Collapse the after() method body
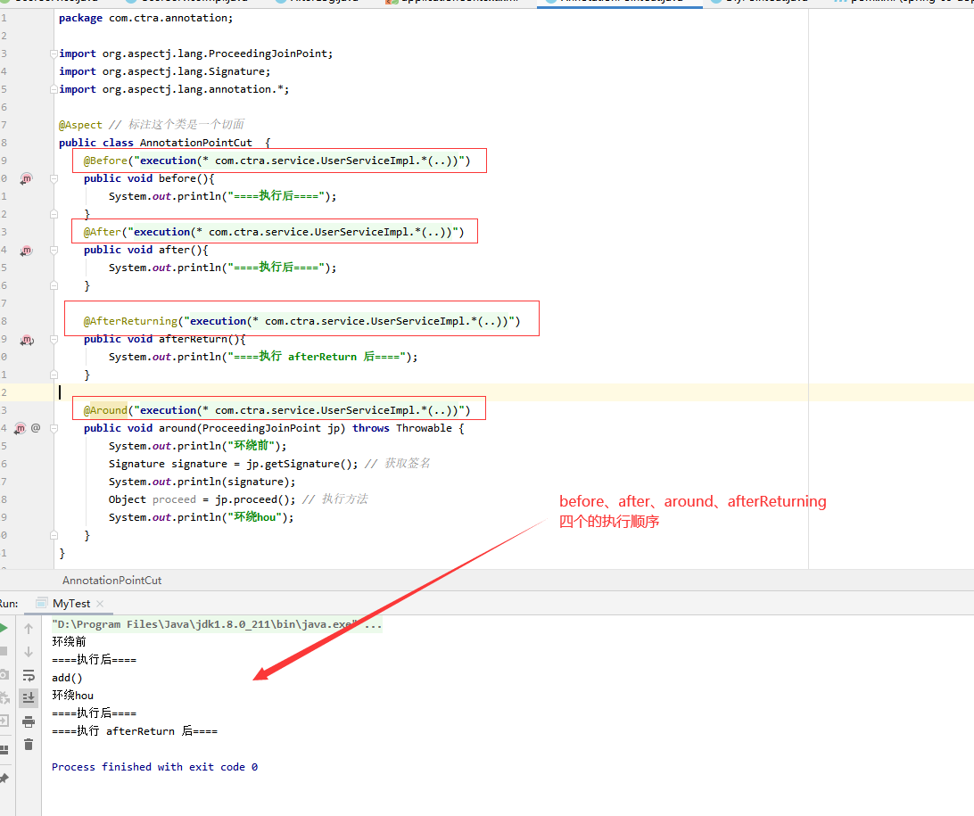The height and width of the screenshot is (816, 974). tap(54, 251)
